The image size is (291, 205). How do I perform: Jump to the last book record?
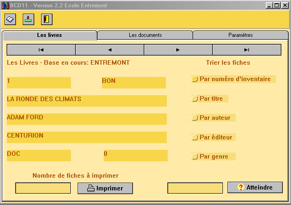(x=247, y=50)
